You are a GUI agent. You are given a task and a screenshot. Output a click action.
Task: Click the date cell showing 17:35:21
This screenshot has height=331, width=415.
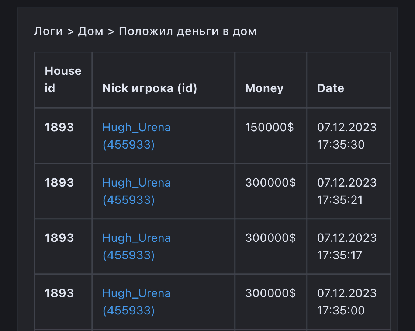click(x=347, y=191)
